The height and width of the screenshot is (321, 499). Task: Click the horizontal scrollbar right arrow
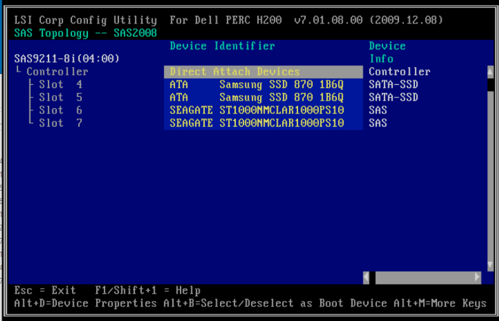click(x=478, y=277)
